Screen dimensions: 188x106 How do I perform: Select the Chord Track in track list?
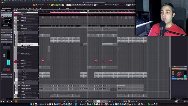tap(23, 17)
